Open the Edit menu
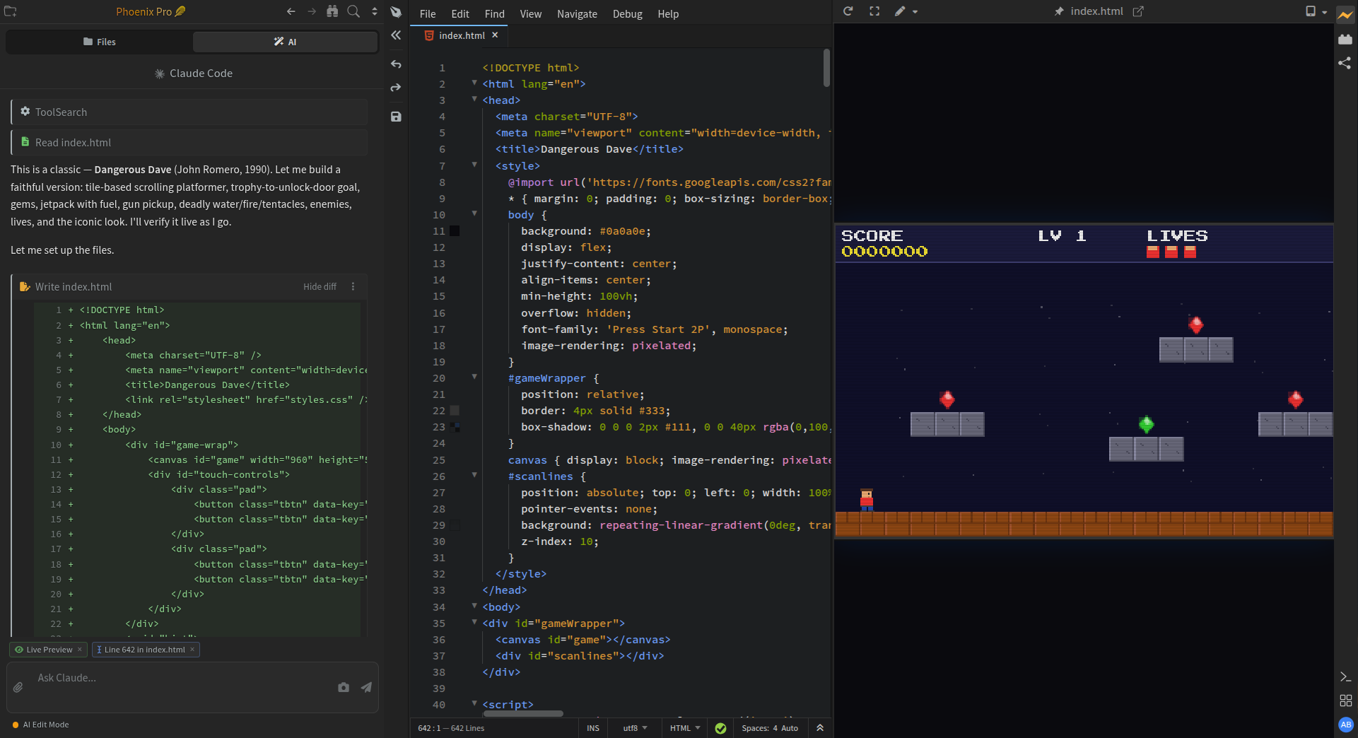 (x=460, y=14)
